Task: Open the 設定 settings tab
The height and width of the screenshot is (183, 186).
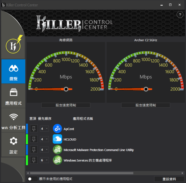Action: 13,145
